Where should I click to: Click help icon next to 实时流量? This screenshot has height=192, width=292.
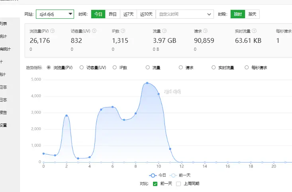254,31
